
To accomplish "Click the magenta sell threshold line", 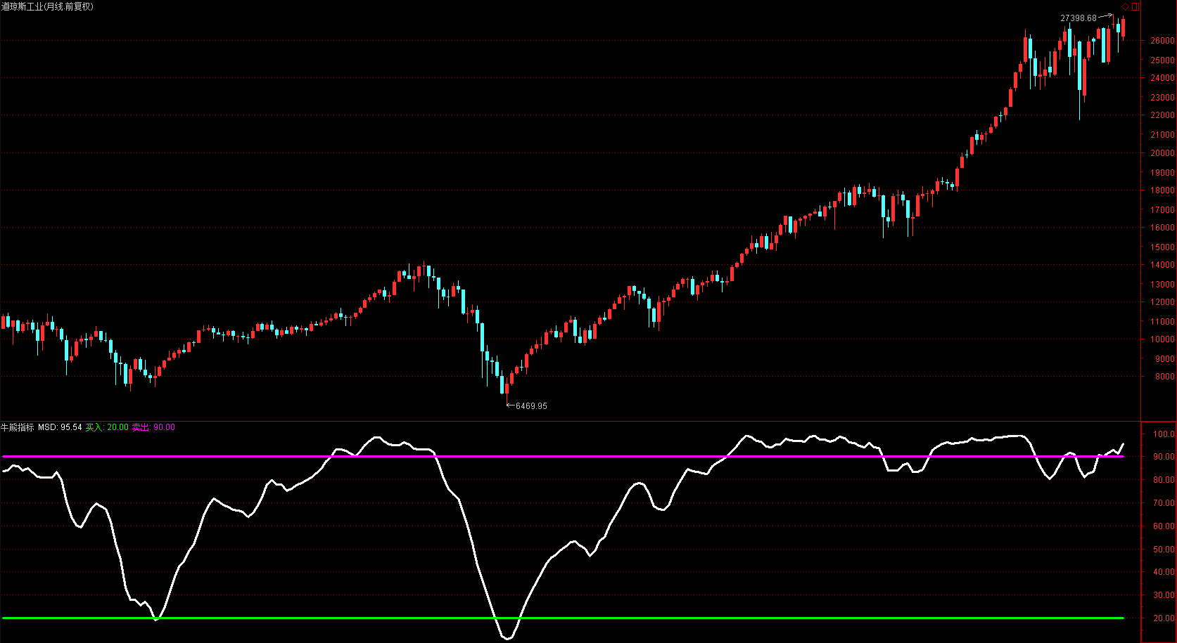I will (x=563, y=456).
